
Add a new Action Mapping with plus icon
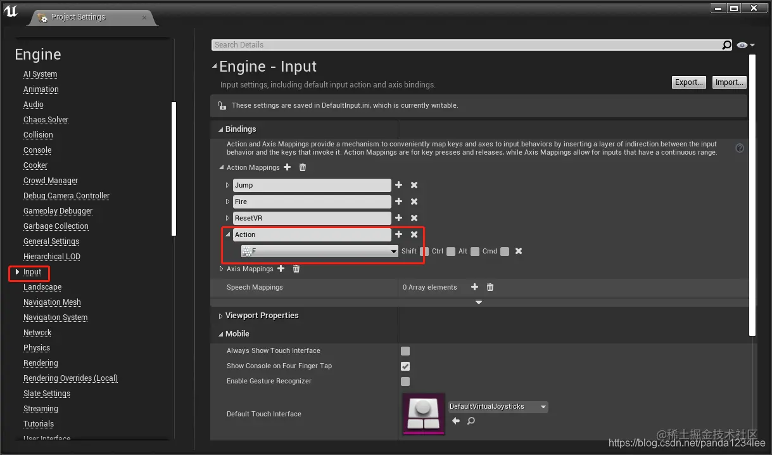click(287, 167)
